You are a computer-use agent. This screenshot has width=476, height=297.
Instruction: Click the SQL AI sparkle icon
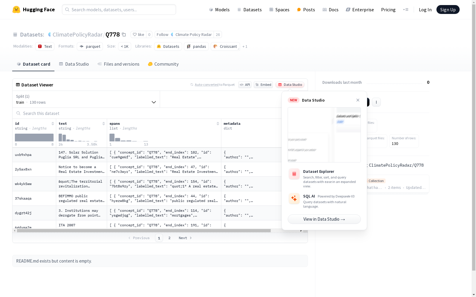pyautogui.click(x=294, y=199)
